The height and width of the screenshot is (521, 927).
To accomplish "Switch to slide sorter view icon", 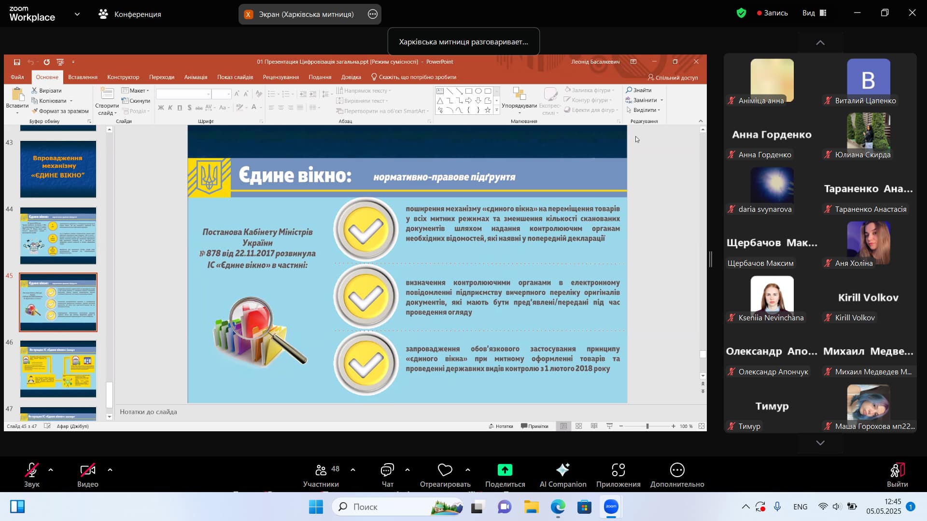I will (578, 426).
